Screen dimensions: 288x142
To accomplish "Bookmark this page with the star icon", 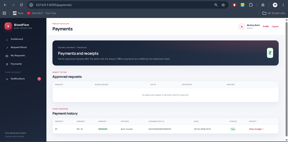I will [x=223, y=5].
